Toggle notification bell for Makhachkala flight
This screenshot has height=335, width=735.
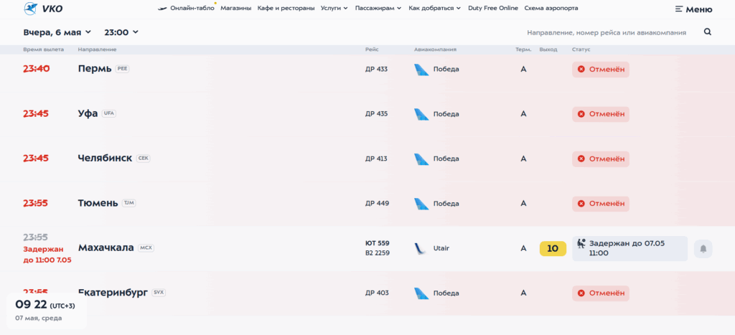[x=703, y=249]
